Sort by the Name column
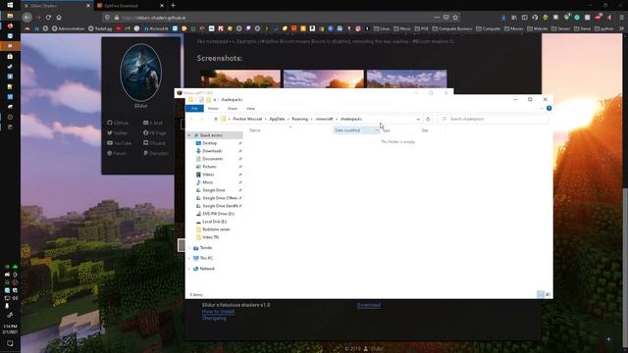The height and width of the screenshot is (353, 628). click(255, 130)
